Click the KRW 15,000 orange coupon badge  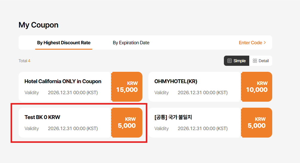coord(127,87)
